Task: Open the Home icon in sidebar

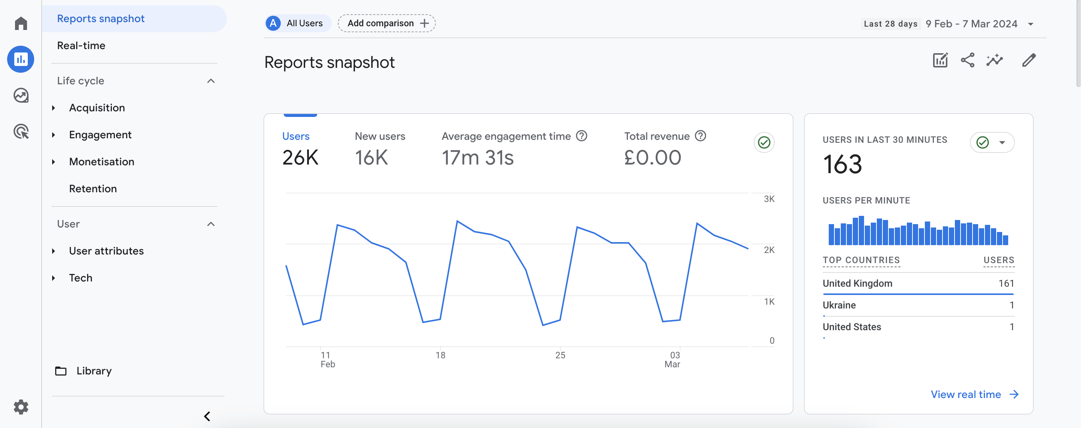Action: 21,23
